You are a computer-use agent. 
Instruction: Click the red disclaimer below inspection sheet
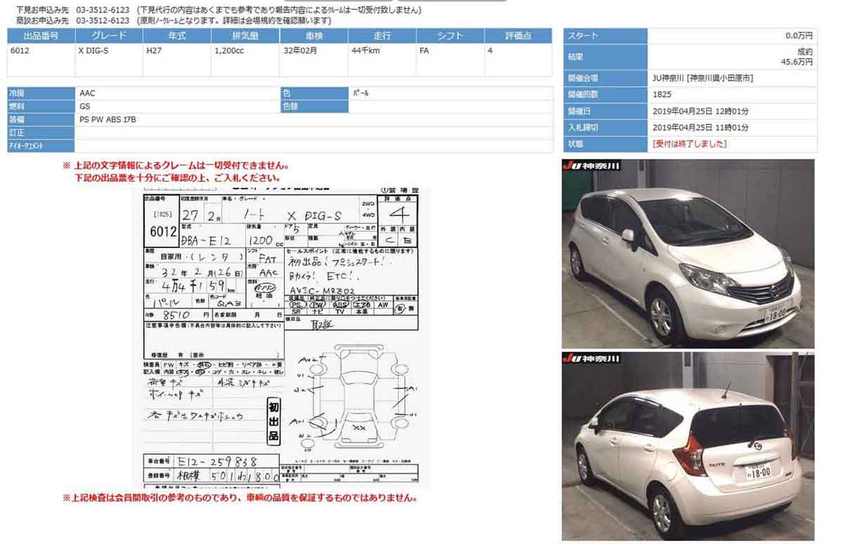pyautogui.click(x=240, y=498)
